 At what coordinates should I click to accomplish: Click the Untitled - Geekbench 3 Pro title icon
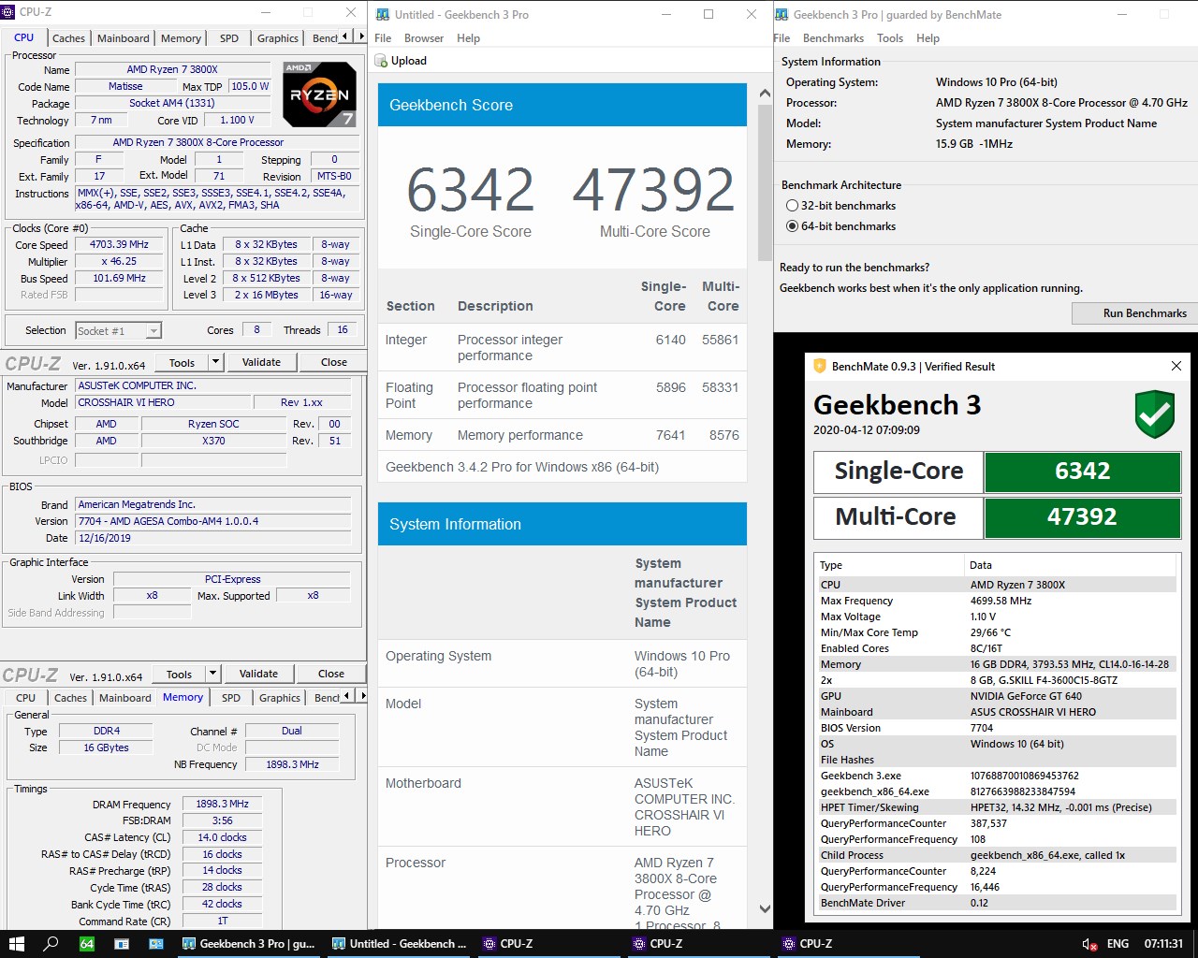pyautogui.click(x=383, y=14)
